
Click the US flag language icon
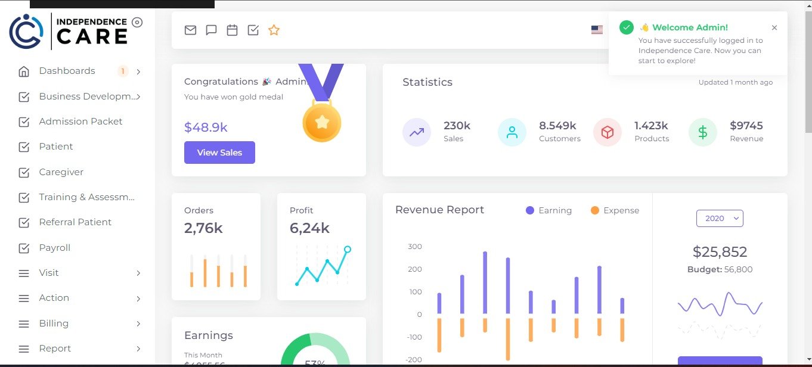click(x=597, y=30)
